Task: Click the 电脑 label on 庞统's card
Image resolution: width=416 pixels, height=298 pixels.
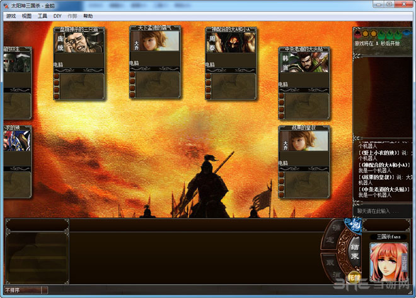Action: click(x=58, y=64)
